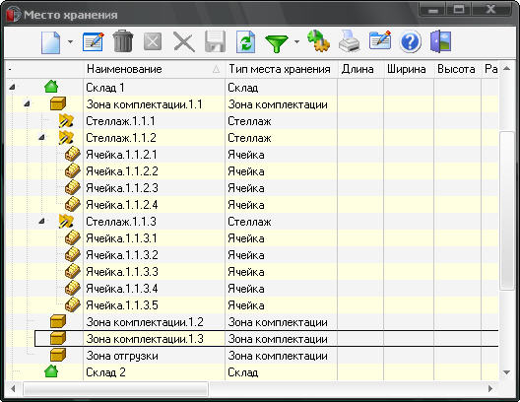Click the cell icon of Ячейка.1.1.2.1
The height and width of the screenshot is (402, 520).
point(72,155)
